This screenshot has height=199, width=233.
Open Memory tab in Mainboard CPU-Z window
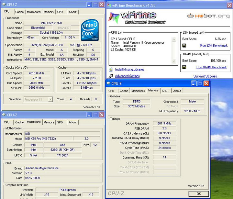click(49, 122)
